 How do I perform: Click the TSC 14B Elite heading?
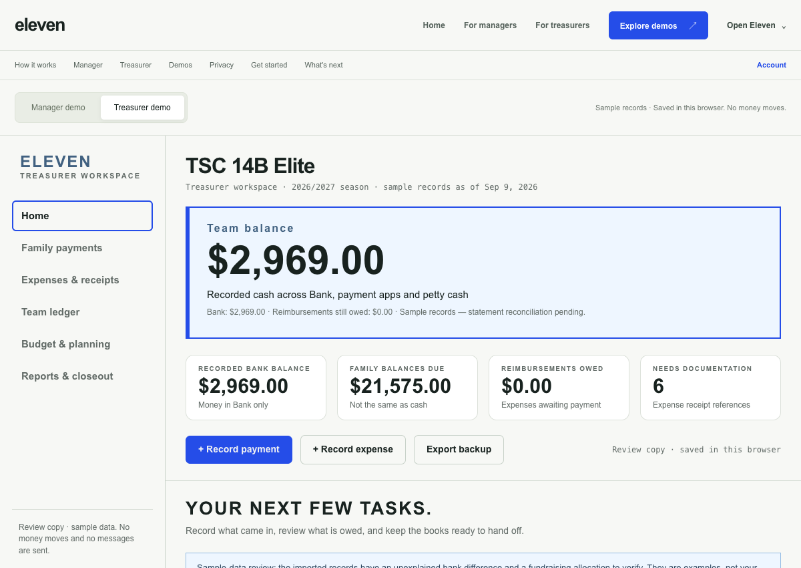pos(250,166)
